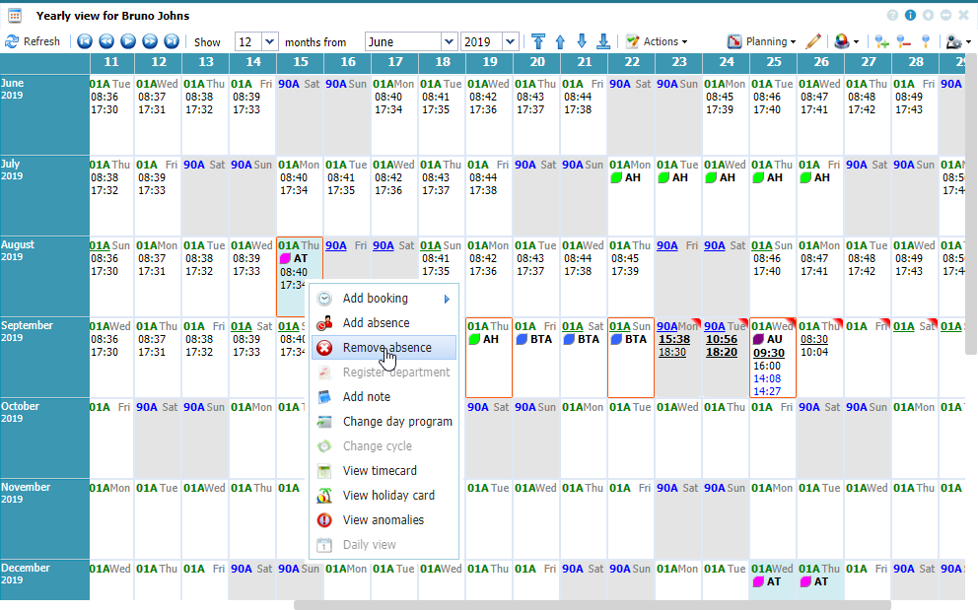
Task: Open the color legend palette dropdown
Action: (x=846, y=41)
